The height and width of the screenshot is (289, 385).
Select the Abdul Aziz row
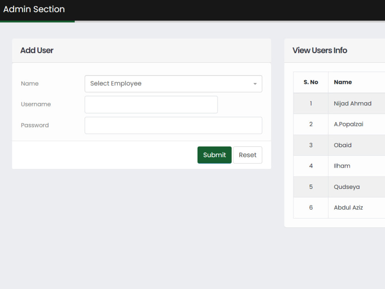click(339, 208)
